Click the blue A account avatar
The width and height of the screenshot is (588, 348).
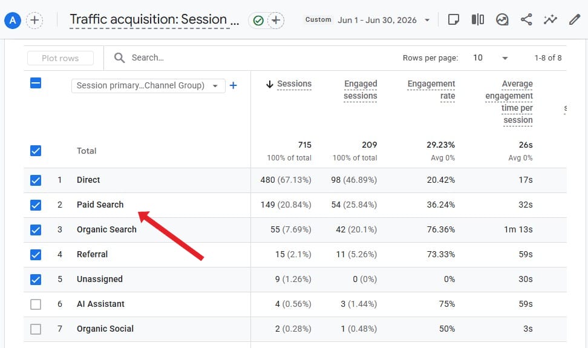[x=12, y=20]
